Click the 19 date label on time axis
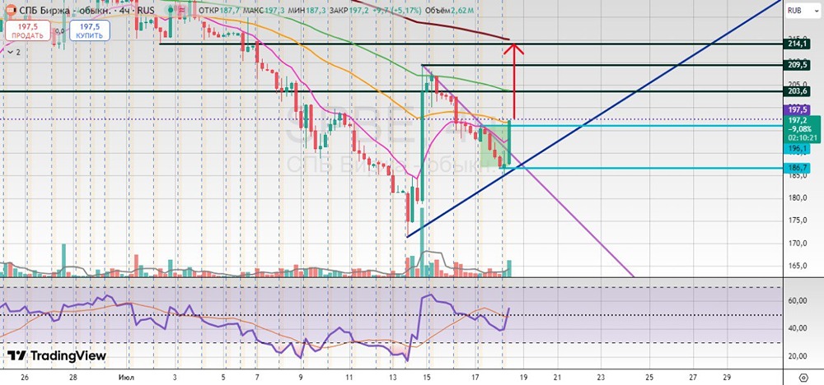Viewport: 824px width, 385px height. tap(524, 377)
